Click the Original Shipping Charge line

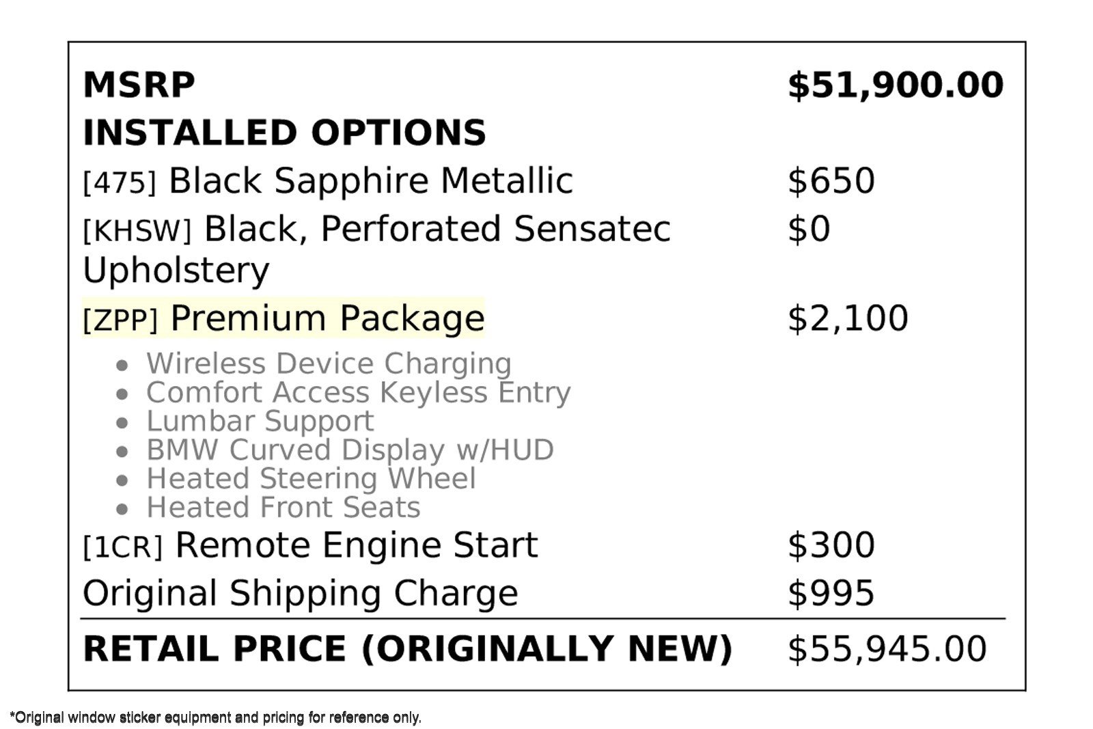coord(301,593)
